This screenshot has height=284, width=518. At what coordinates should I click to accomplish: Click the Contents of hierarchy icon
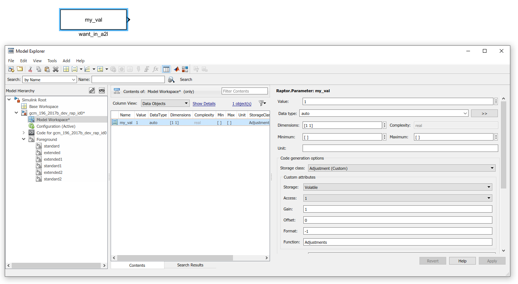117,91
